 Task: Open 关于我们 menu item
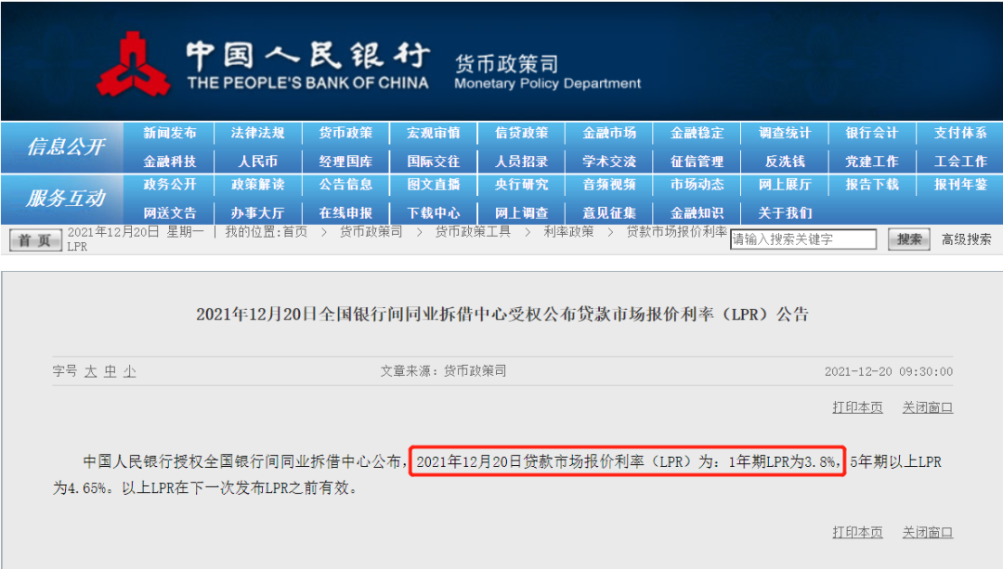pos(785,213)
